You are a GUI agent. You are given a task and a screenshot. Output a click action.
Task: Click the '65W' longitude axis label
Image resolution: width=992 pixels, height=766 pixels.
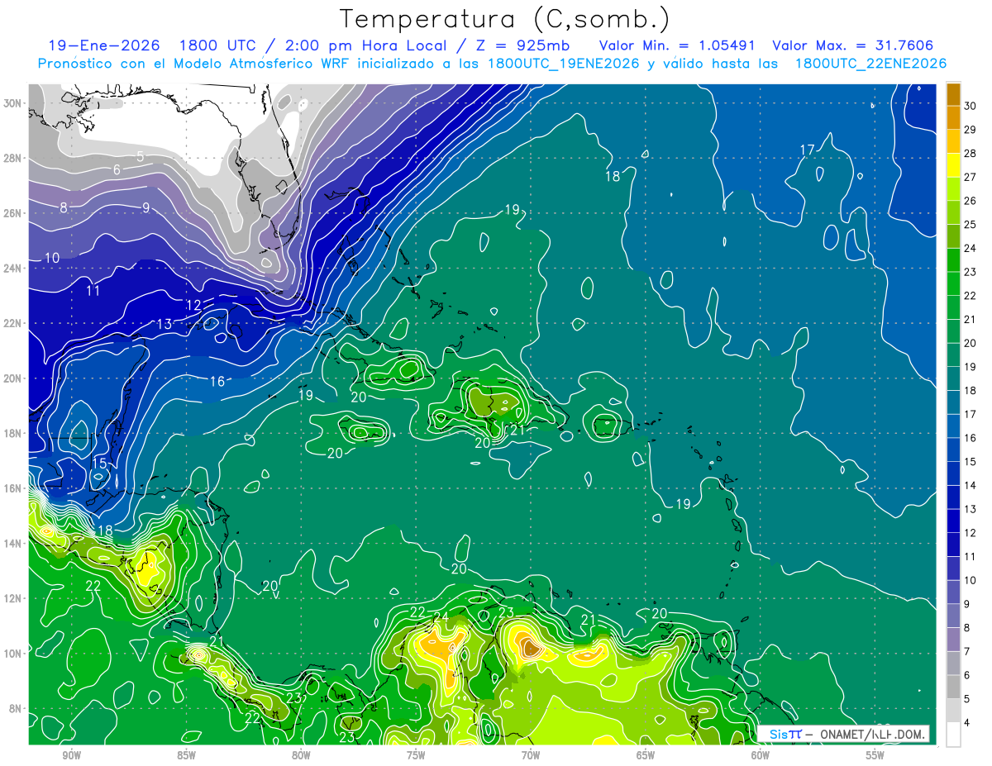[646, 755]
